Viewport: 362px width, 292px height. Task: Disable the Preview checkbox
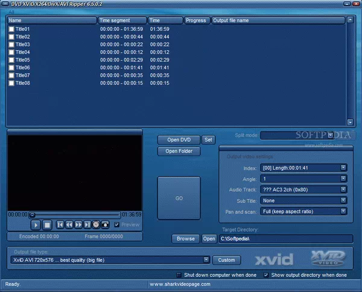coord(117,224)
